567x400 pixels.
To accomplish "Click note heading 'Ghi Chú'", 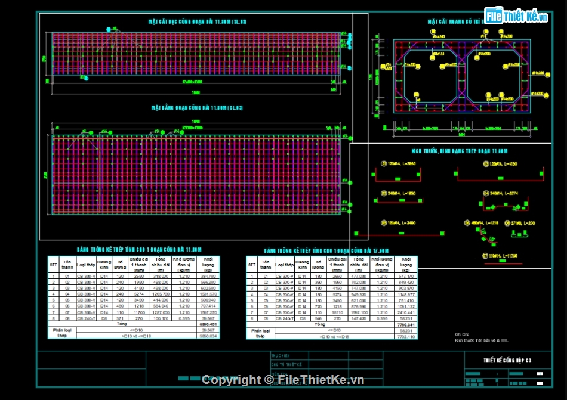I will coord(462,334).
